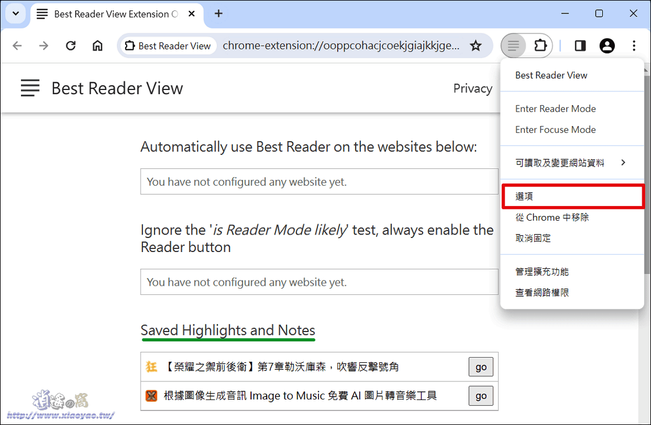This screenshot has width=651, height=425.
Task: Click the Best Reader View toolbar extension icon
Action: 514,46
